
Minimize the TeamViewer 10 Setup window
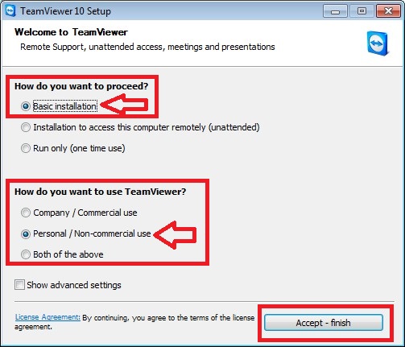[335, 11]
